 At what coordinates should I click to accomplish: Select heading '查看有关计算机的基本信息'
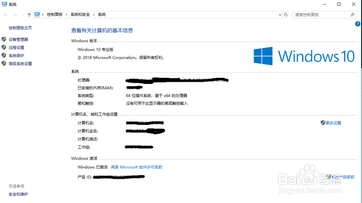(x=102, y=30)
